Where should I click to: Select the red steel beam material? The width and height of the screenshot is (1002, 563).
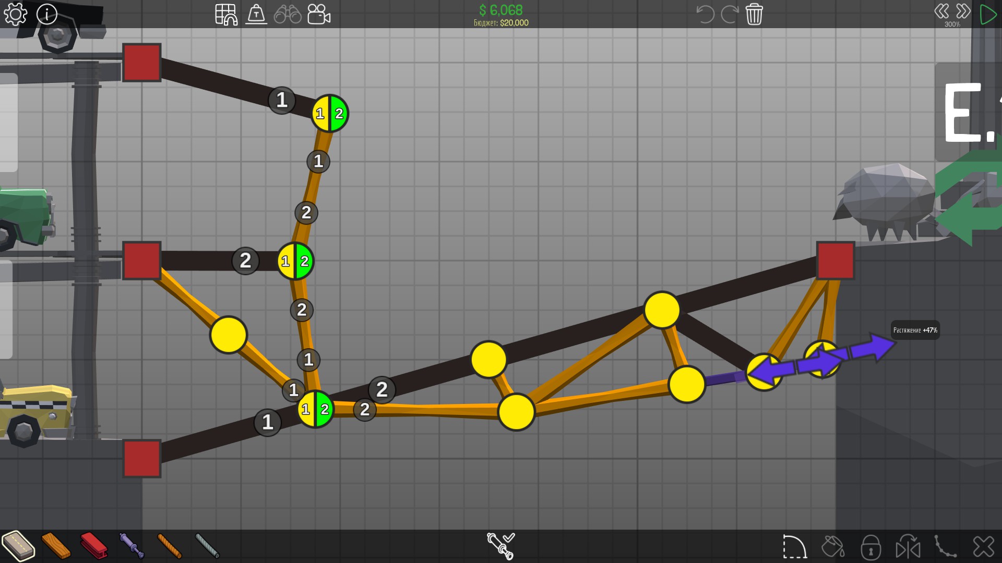94,546
